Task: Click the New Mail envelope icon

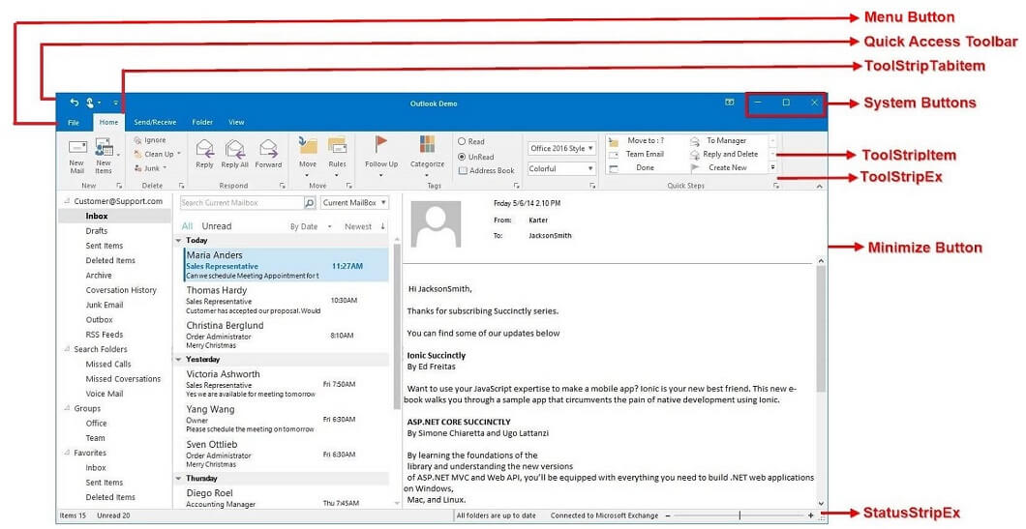Action: tap(77, 147)
